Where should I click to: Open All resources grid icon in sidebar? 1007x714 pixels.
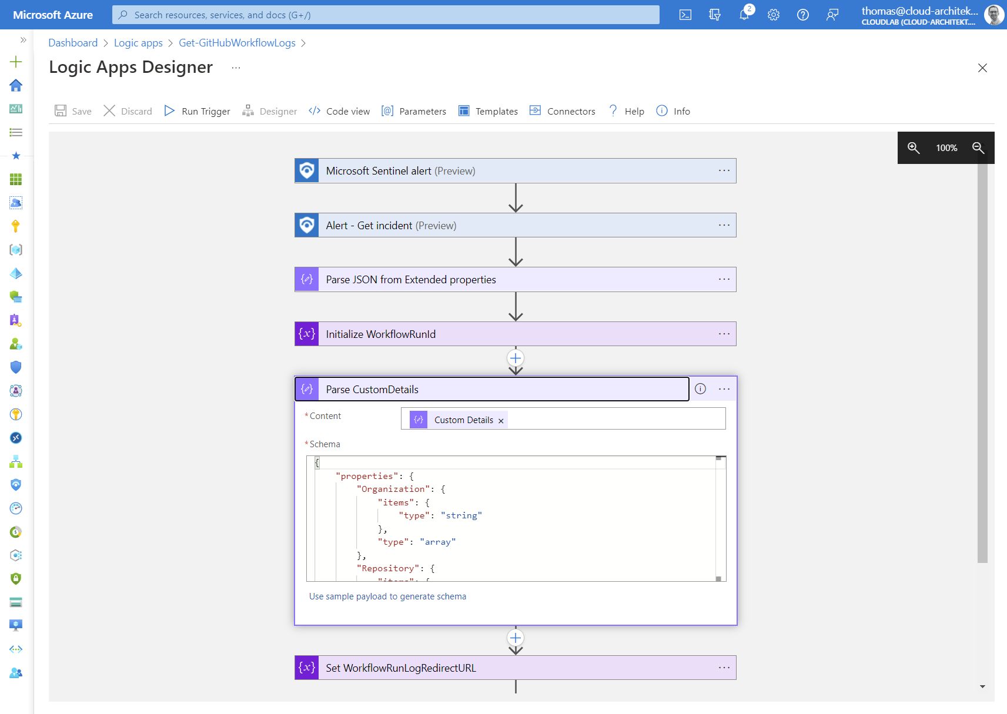click(16, 179)
